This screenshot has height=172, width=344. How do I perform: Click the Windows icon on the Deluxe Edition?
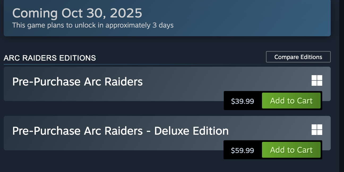click(x=317, y=130)
